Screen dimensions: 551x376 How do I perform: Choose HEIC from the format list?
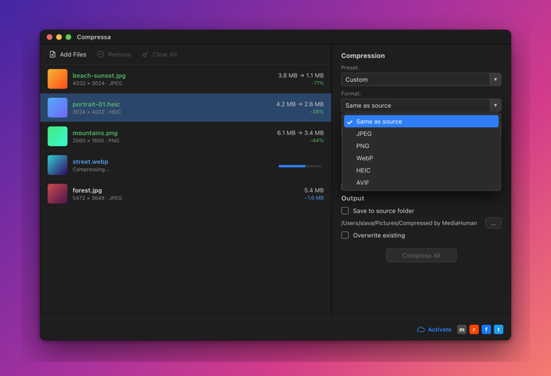[421, 170]
